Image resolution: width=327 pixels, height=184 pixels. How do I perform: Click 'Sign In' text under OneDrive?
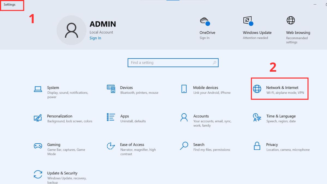coord(204,38)
